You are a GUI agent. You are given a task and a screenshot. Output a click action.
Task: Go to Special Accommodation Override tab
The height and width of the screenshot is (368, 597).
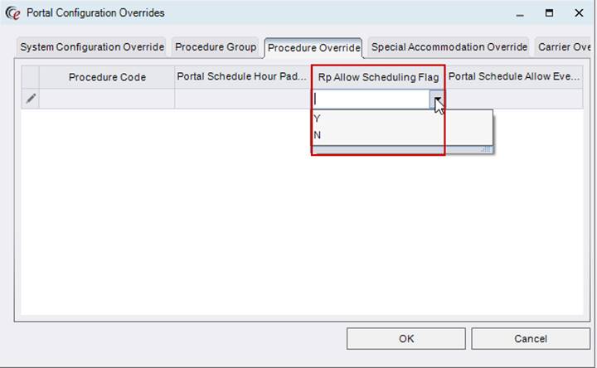449,47
